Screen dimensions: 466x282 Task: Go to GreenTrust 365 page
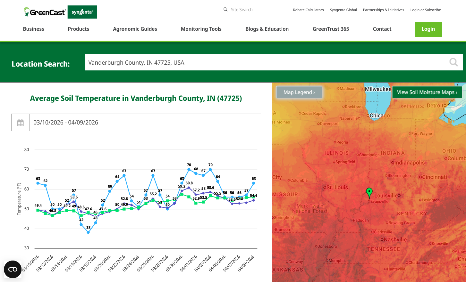click(x=331, y=29)
